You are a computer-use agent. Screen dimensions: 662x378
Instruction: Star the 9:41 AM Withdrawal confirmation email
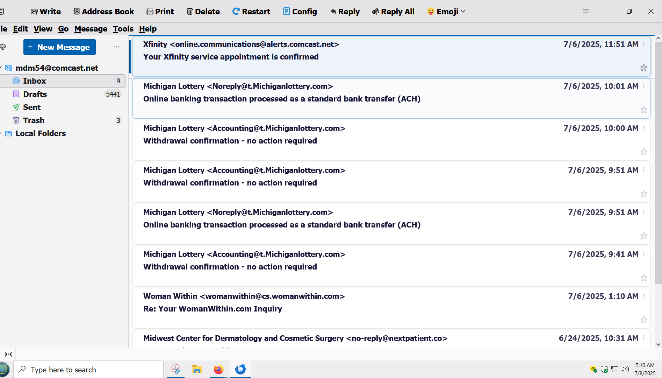pos(644,278)
